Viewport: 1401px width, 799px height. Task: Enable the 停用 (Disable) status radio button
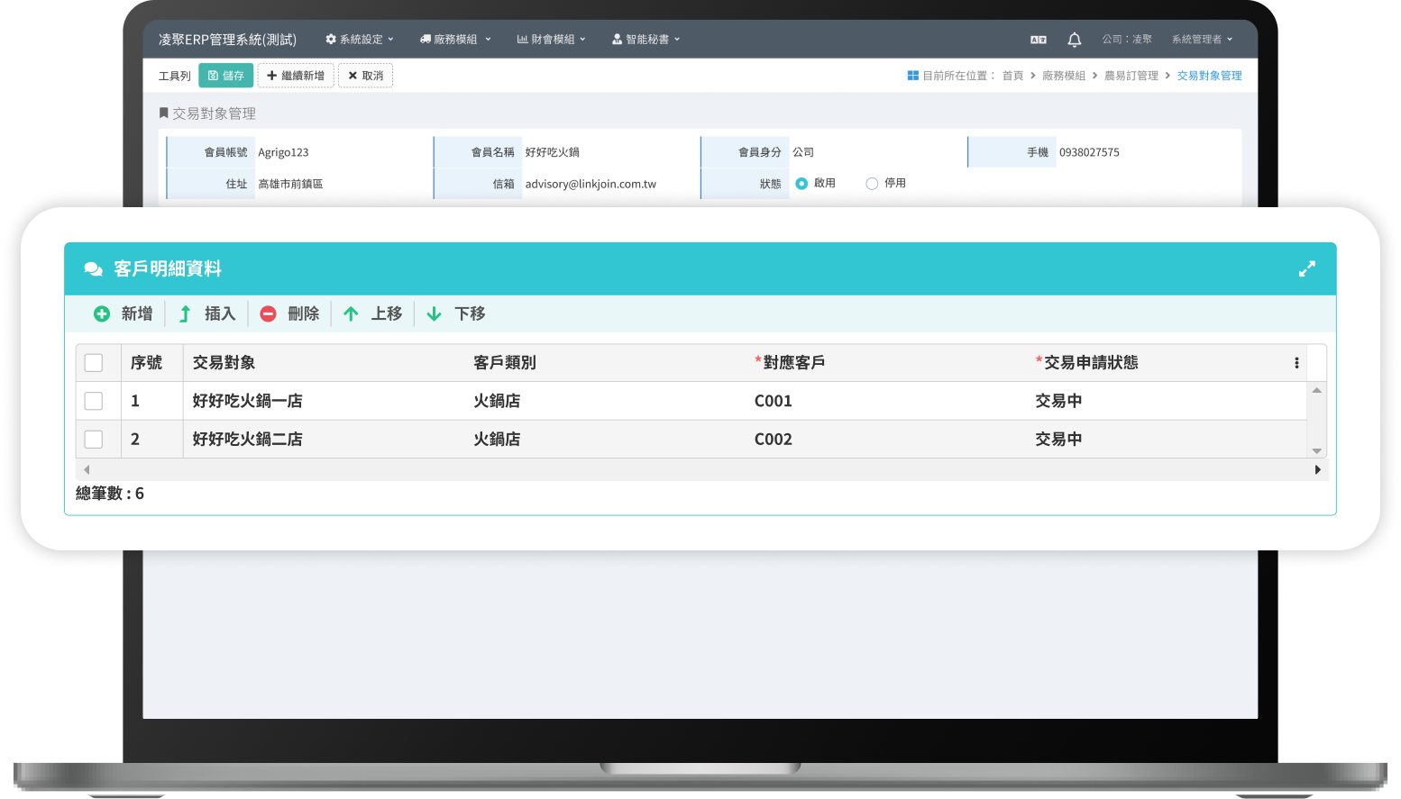pyautogui.click(x=872, y=183)
